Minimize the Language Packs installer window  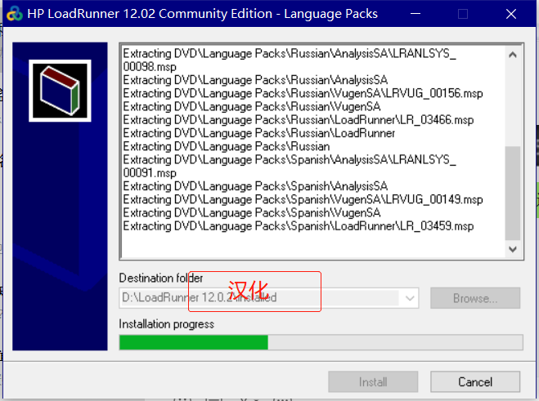point(415,14)
